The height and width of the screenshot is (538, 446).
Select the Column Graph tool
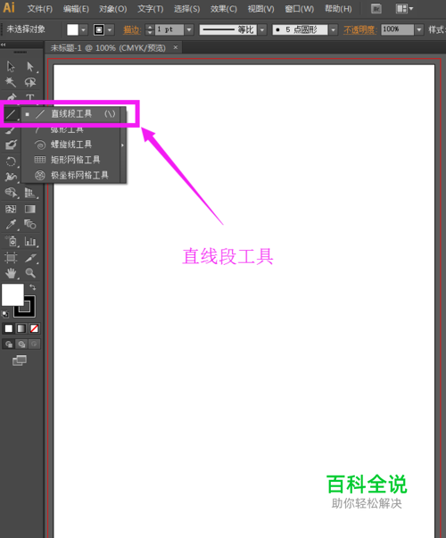click(30, 241)
